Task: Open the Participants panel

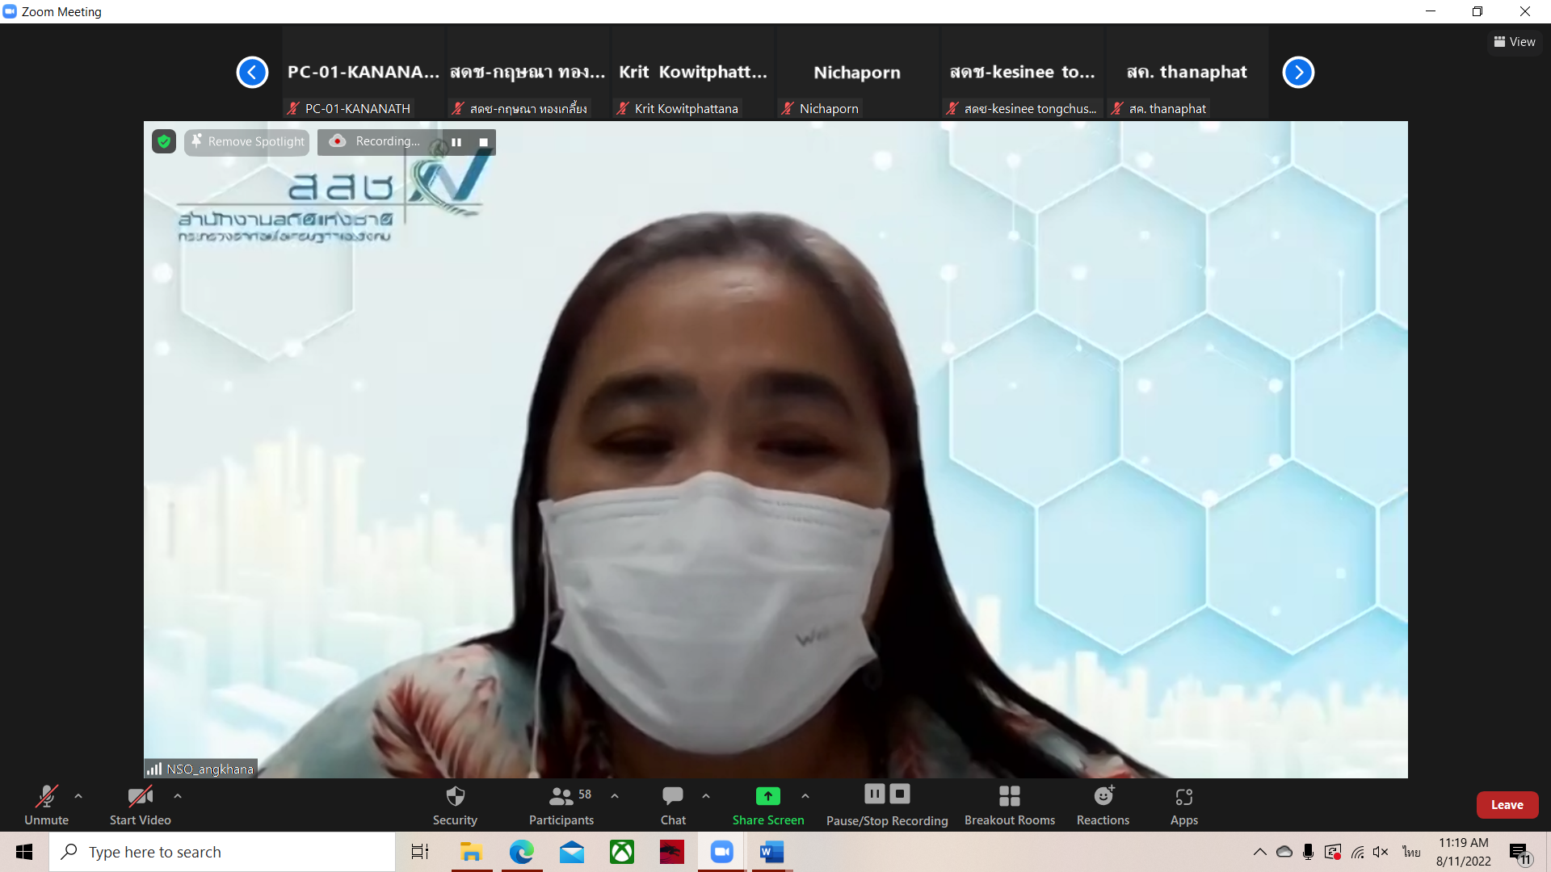Action: [x=561, y=805]
